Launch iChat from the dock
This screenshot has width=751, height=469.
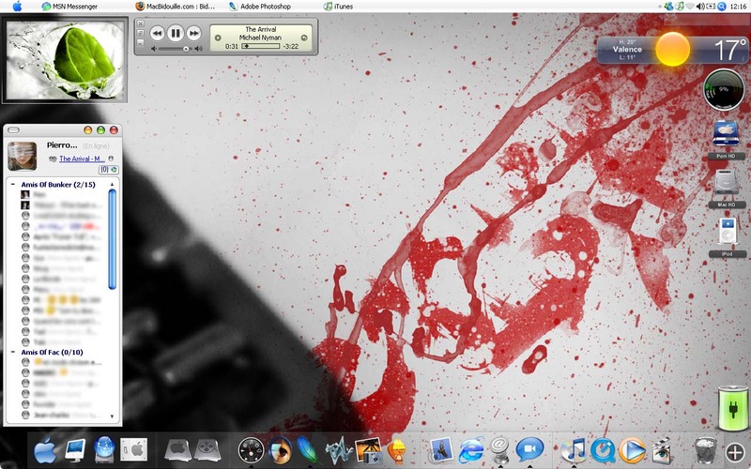pyautogui.click(x=529, y=450)
